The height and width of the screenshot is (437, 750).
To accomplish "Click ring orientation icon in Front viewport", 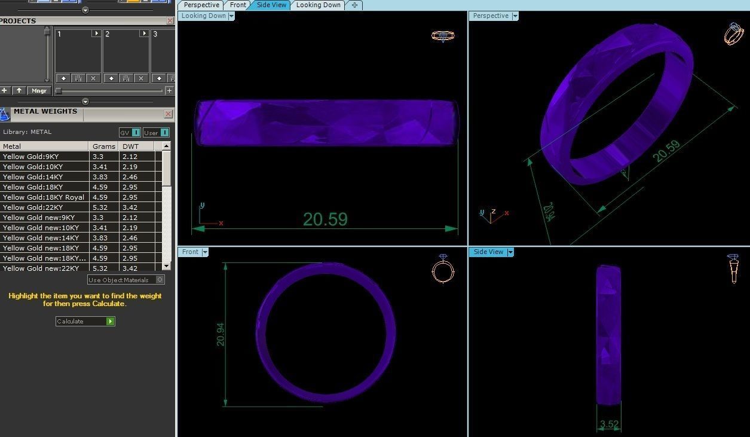I will [x=443, y=268].
